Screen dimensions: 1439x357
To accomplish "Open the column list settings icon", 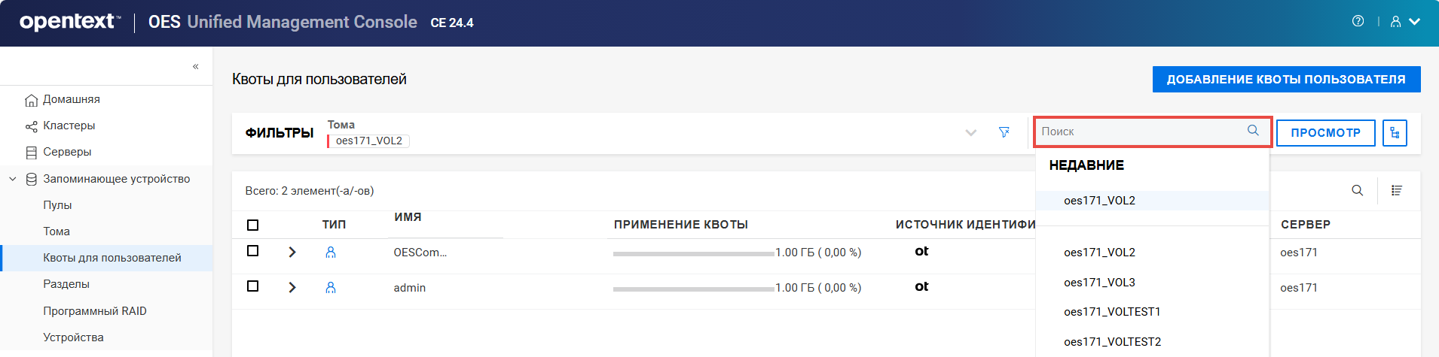I will [x=1396, y=190].
